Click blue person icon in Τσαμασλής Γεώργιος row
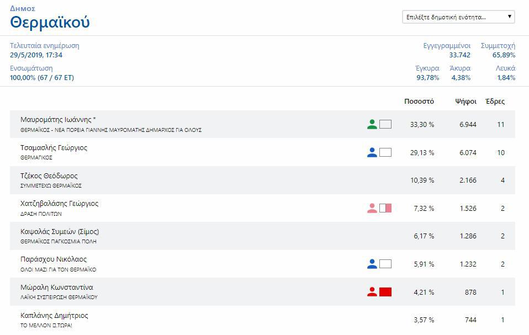The width and height of the screenshot is (529, 335). point(372,152)
